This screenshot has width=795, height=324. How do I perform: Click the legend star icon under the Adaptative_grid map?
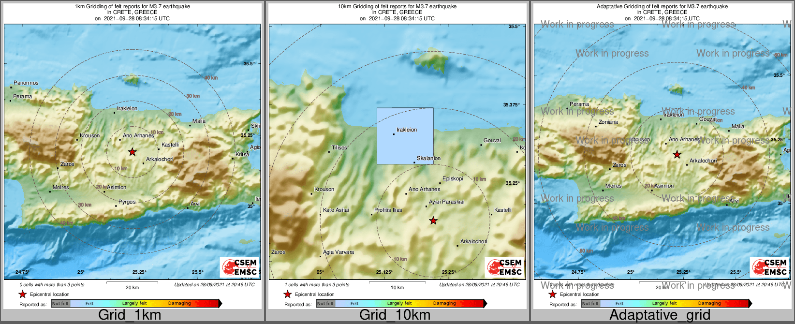(x=552, y=294)
